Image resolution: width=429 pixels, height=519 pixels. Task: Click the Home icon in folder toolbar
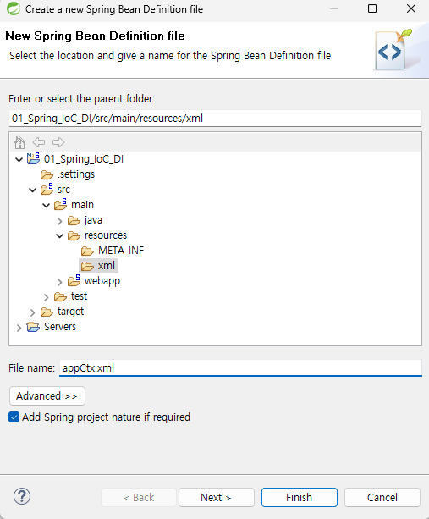pos(19,142)
